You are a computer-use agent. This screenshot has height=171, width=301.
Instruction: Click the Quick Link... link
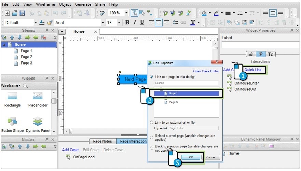255,70
